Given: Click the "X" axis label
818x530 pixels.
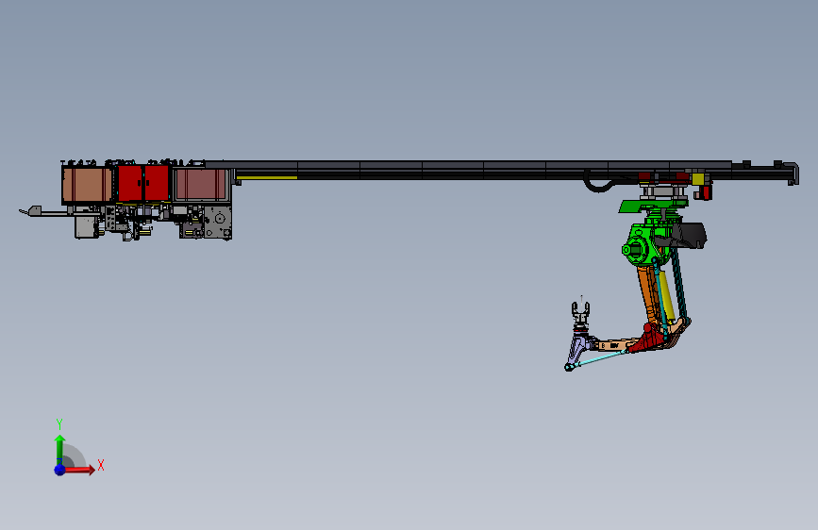Looking at the screenshot, I should point(101,465).
